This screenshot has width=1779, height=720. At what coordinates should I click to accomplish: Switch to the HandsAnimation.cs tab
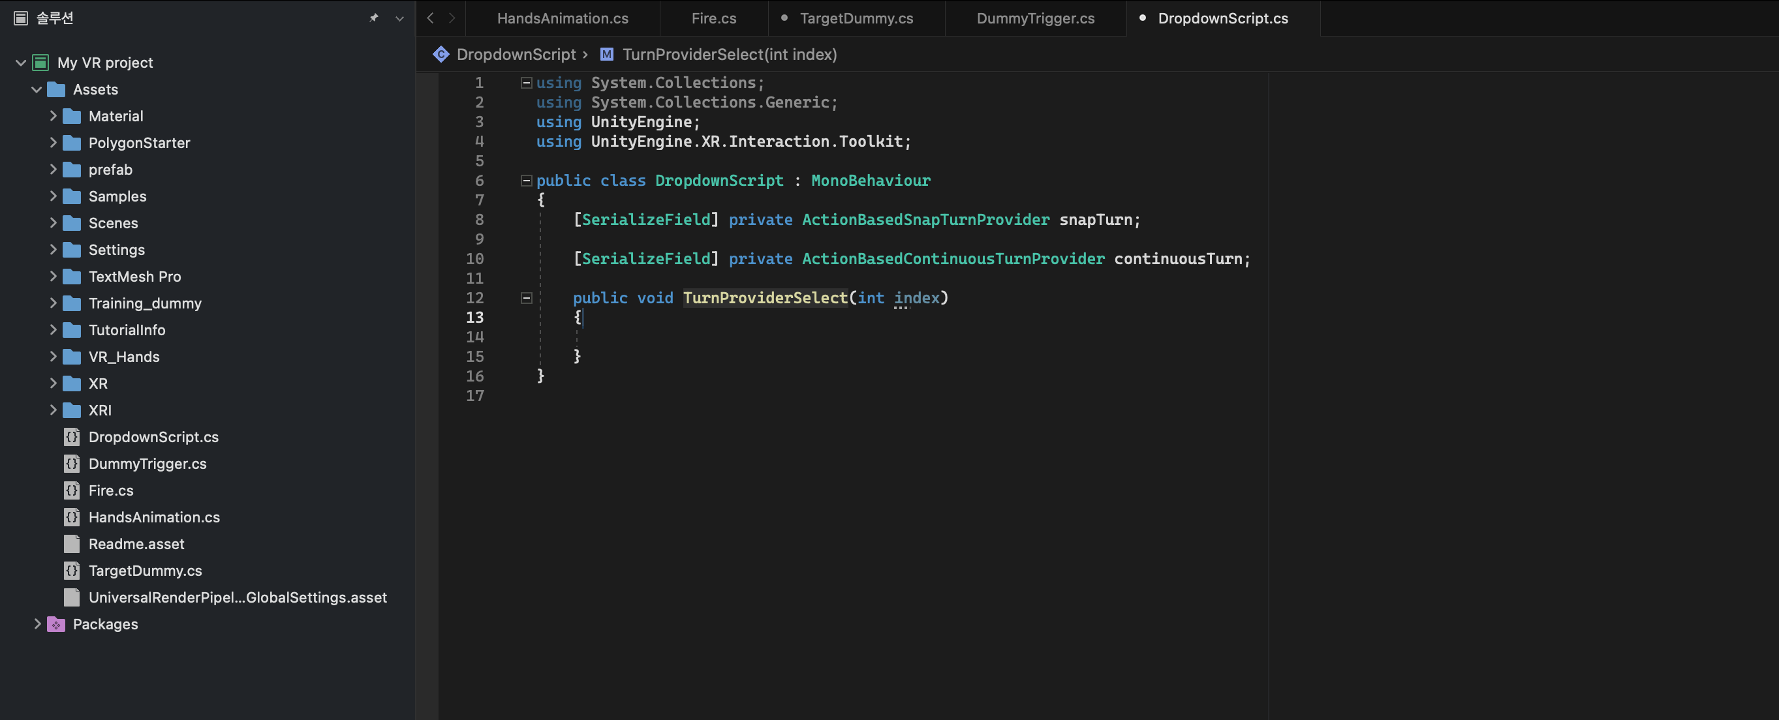562,19
